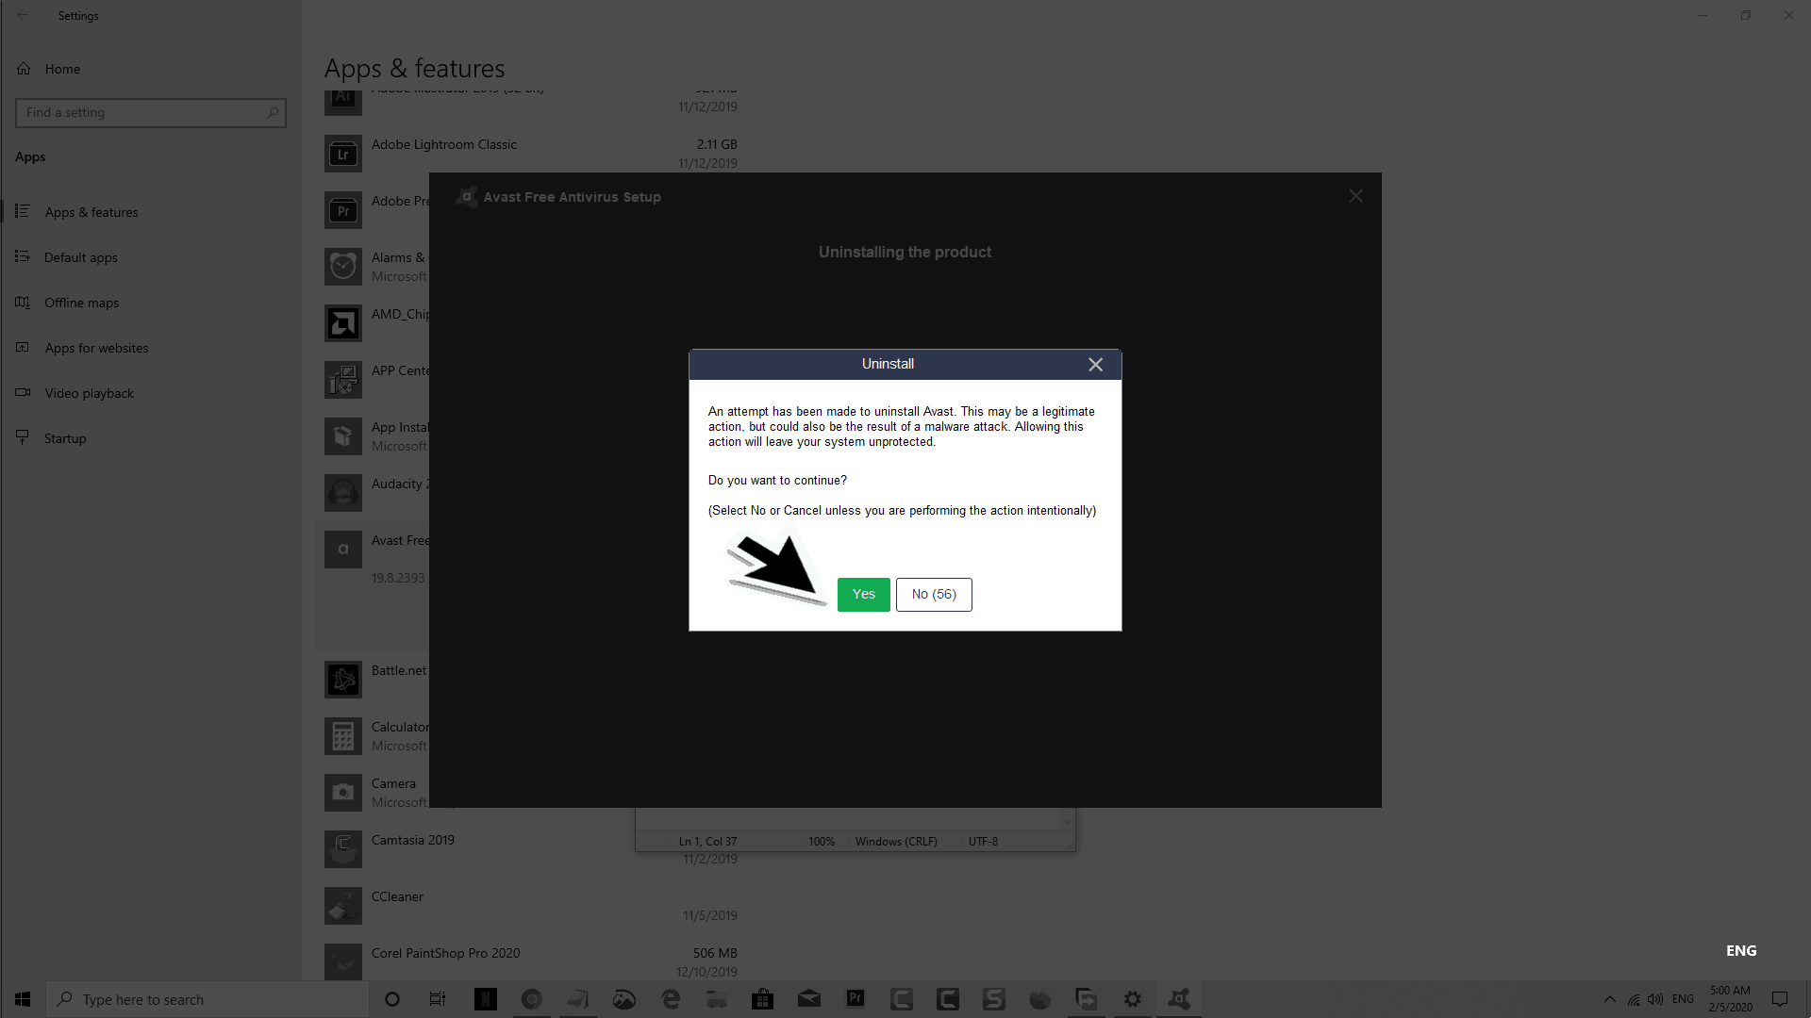Open Offline maps settings
This screenshot has width=1811, height=1018.
pos(82,303)
